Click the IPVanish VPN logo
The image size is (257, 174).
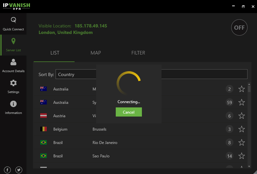pyautogui.click(x=16, y=6)
